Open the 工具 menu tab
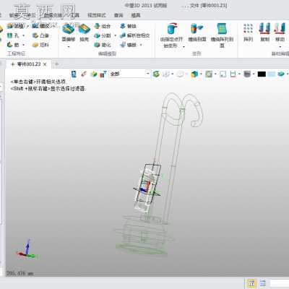Viewport: 289px width, 289px height. coord(74,15)
